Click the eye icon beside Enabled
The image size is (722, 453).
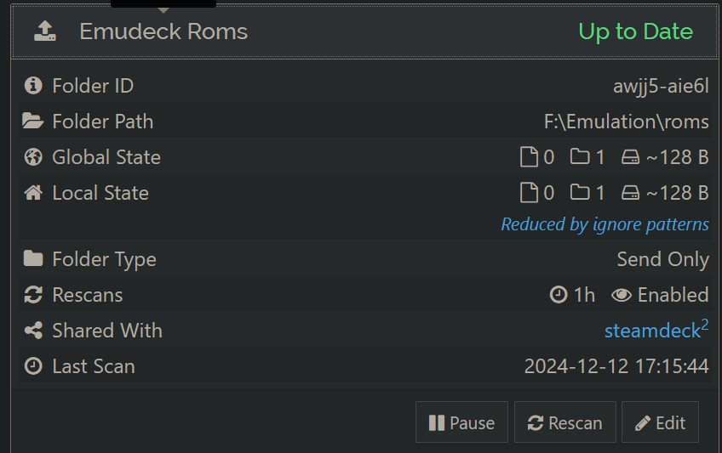[622, 295]
